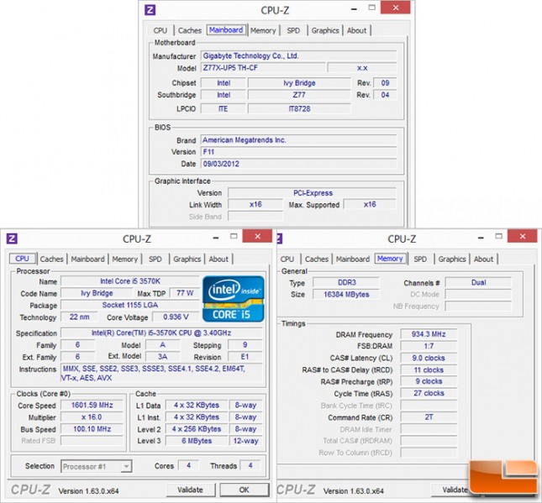This screenshot has height=503, width=542.
Task: Click the BIOS version F11 value
Action: pos(298,152)
